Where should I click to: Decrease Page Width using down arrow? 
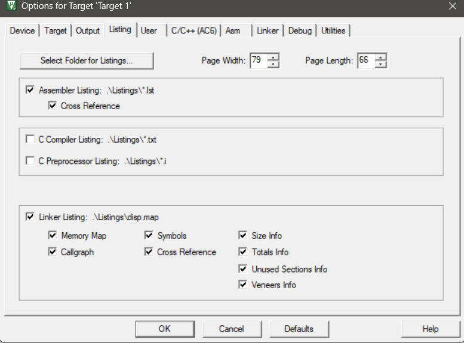273,64
